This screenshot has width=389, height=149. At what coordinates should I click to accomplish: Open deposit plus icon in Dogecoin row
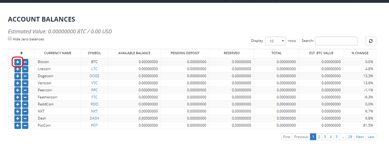click(18, 76)
